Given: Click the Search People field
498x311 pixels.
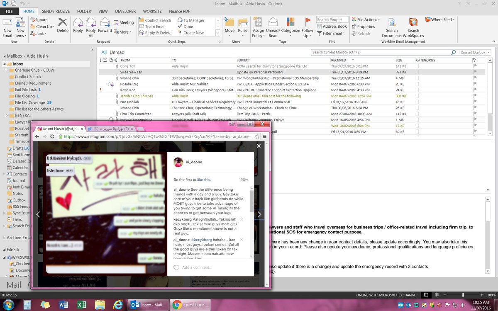Looking at the screenshot, I should (331, 19).
